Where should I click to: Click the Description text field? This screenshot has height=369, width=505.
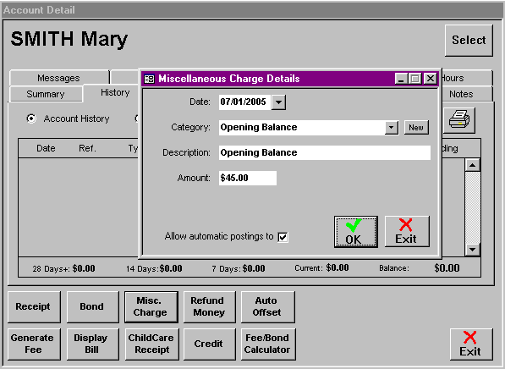324,152
